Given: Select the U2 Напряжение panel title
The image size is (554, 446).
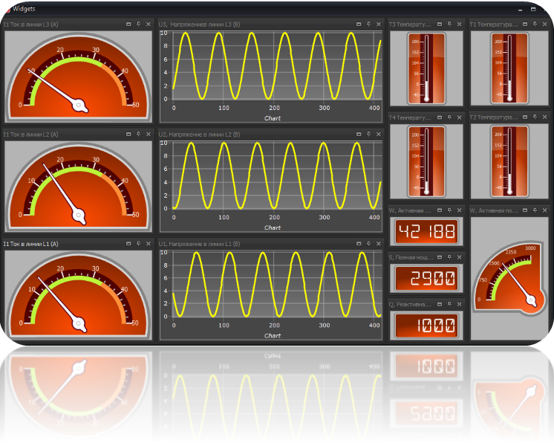Looking at the screenshot, I should point(199,135).
